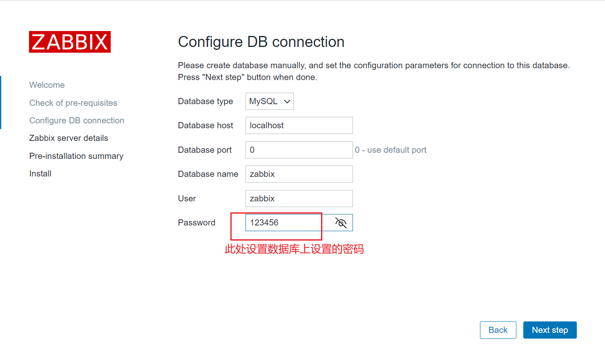Open the Database type MySQL dropdown
Viewport: 605px width, 359px height.
(270, 101)
